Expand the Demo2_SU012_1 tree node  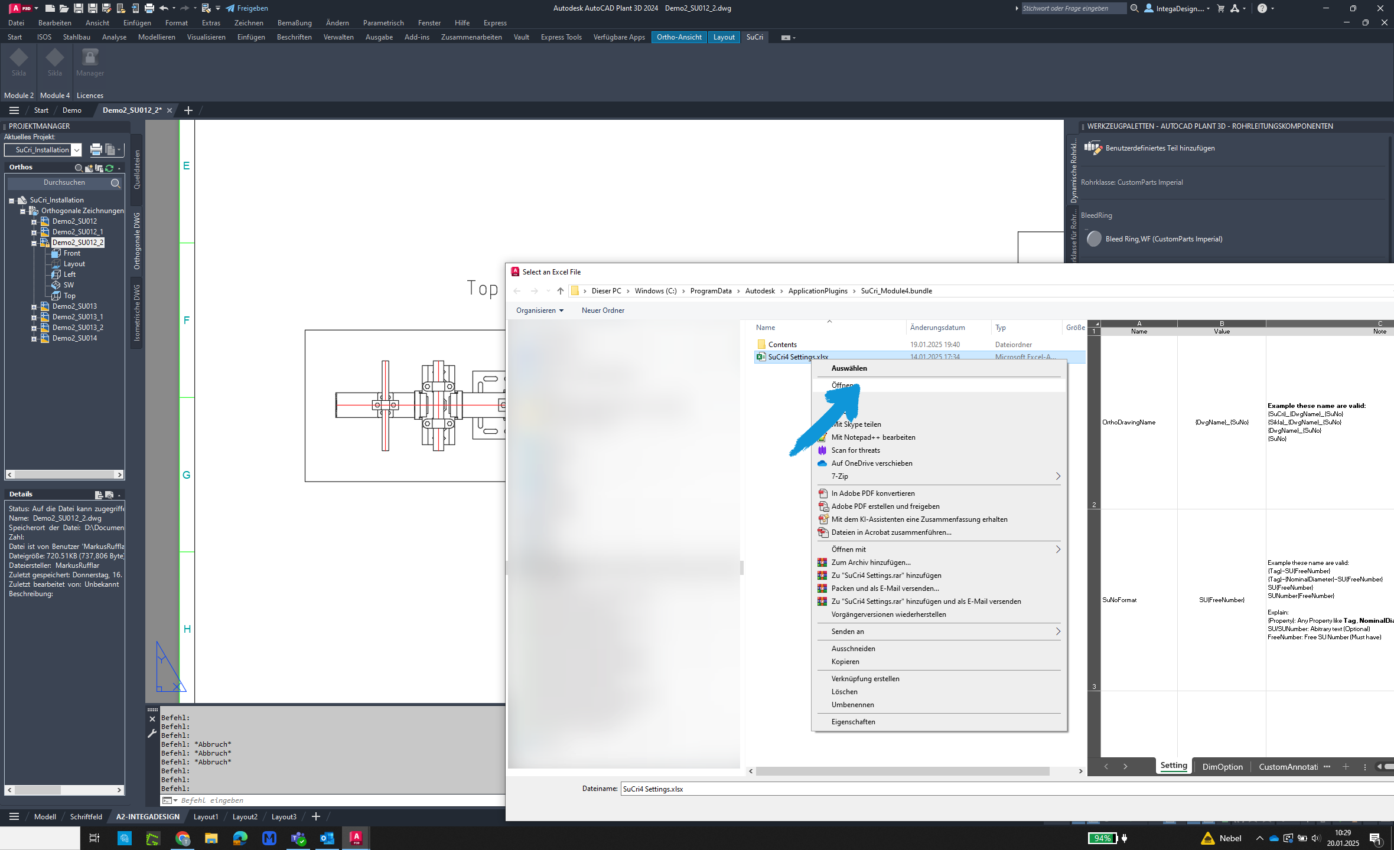(x=34, y=233)
